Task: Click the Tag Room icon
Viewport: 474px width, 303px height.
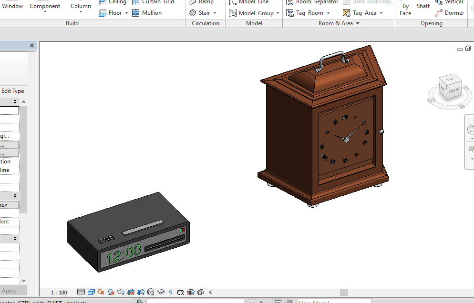Action: [x=290, y=13]
